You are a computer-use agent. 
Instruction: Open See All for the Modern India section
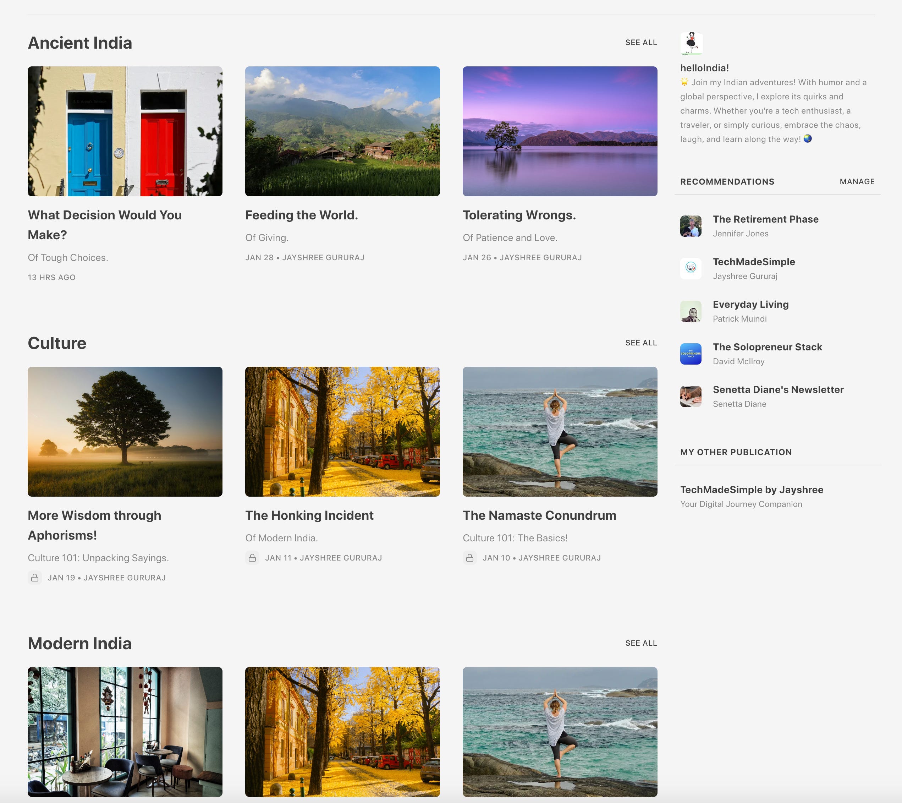641,643
